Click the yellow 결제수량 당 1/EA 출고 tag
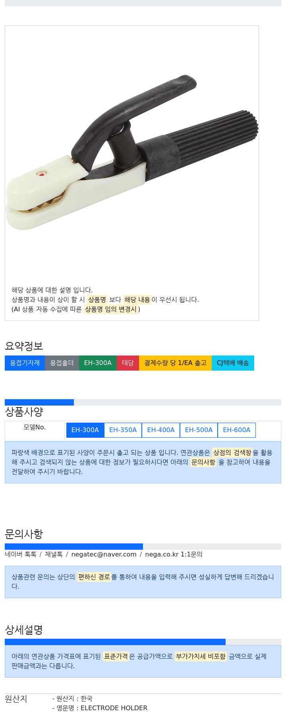The image size is (286, 713). (175, 363)
